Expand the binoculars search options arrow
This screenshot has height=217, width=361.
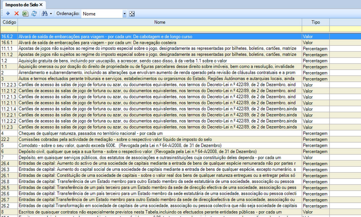51,14
